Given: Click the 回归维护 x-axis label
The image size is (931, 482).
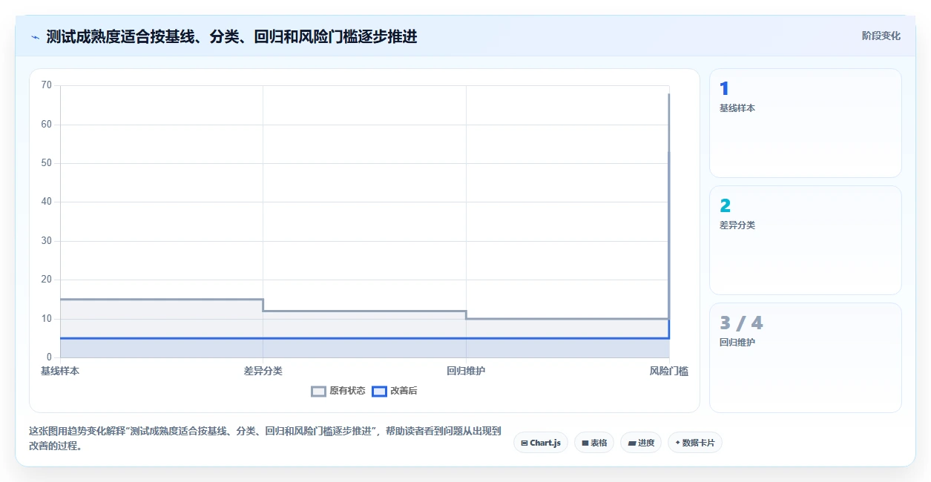Looking at the screenshot, I should pyautogui.click(x=466, y=371).
